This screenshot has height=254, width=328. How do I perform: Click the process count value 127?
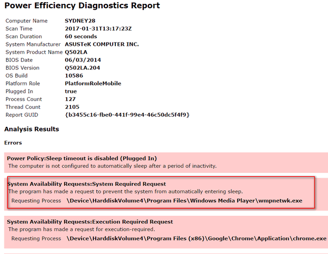71,99
